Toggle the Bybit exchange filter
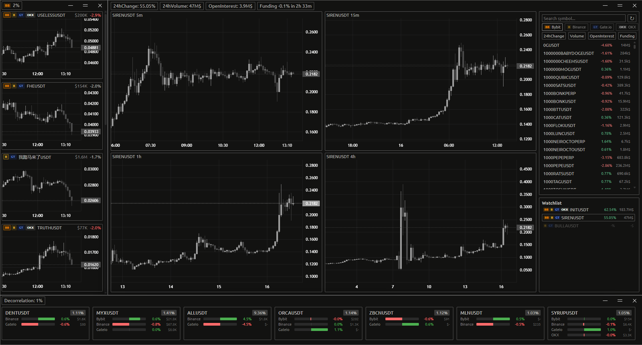This screenshot has width=642, height=345. pos(552,27)
